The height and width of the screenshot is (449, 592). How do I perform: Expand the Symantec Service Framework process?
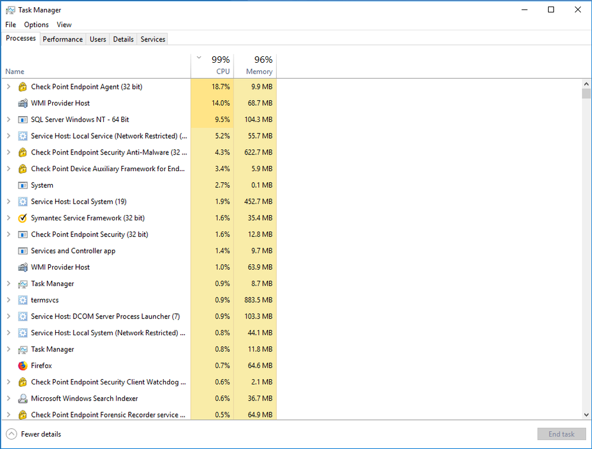pyautogui.click(x=9, y=218)
